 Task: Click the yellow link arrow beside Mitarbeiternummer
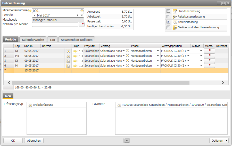click(30, 11)
